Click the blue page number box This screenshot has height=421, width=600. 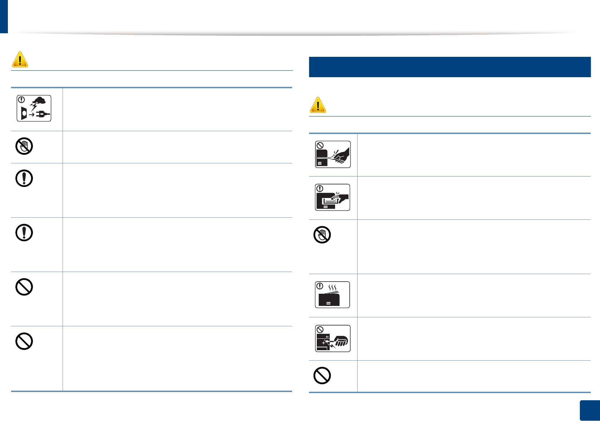pos(590,410)
